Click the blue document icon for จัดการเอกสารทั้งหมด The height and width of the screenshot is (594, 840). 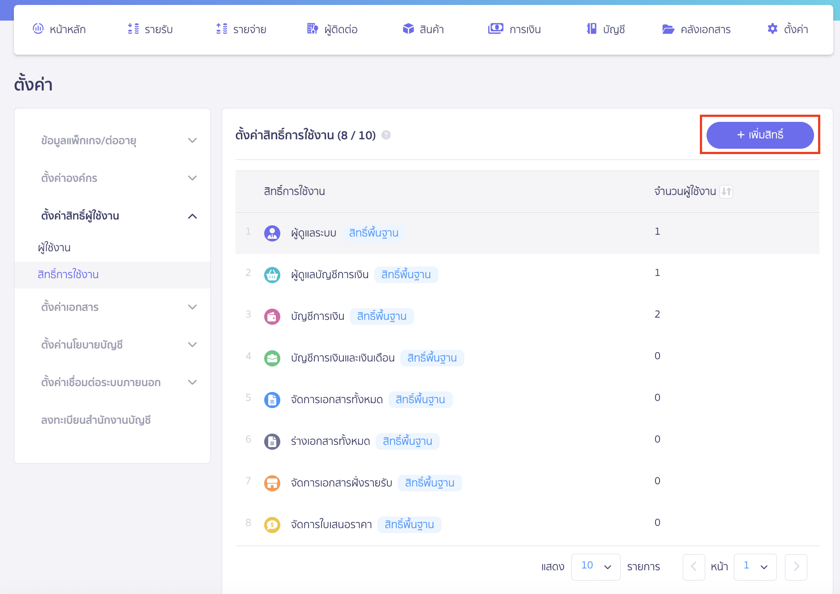tap(272, 400)
